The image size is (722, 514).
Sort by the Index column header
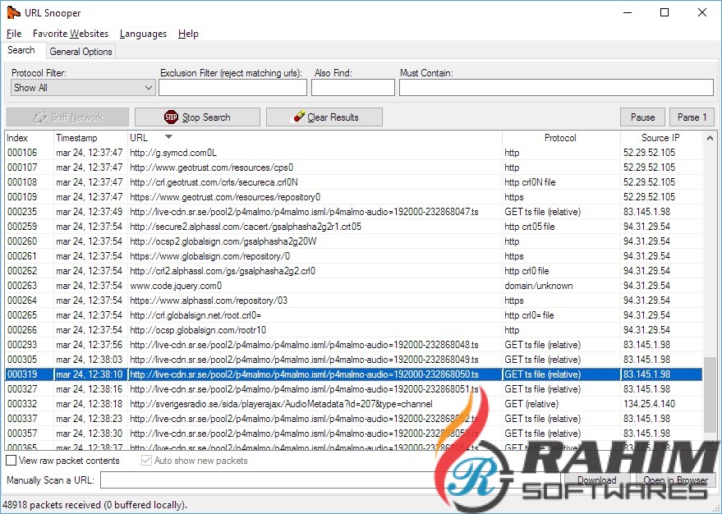pos(29,138)
